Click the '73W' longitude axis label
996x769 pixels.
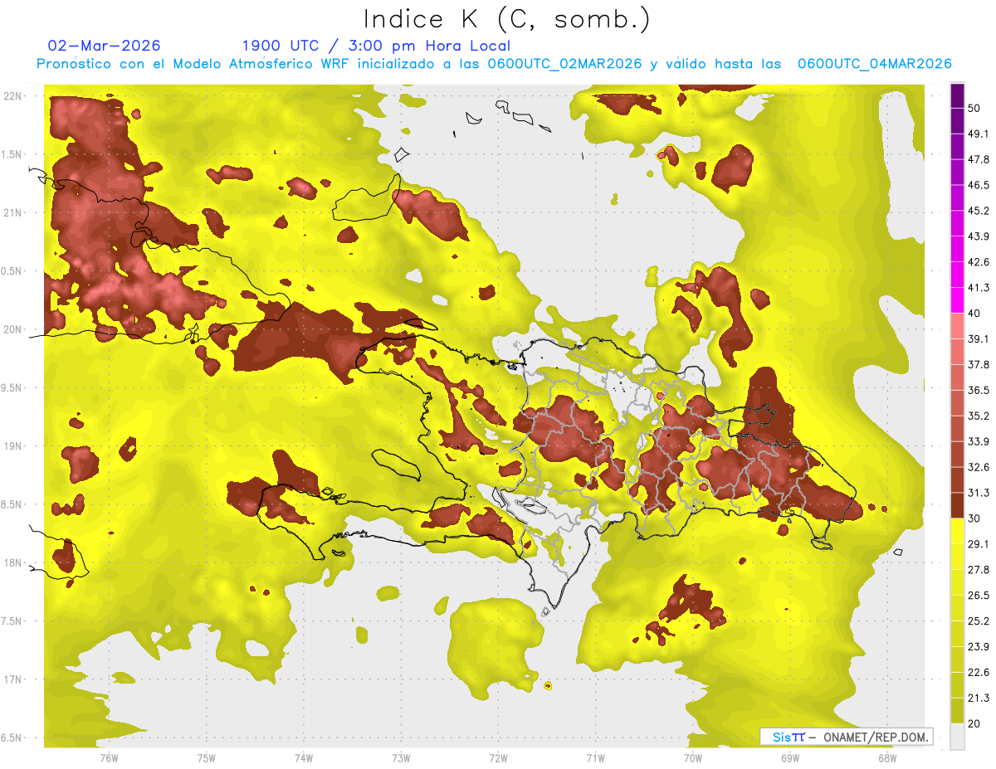(x=401, y=759)
